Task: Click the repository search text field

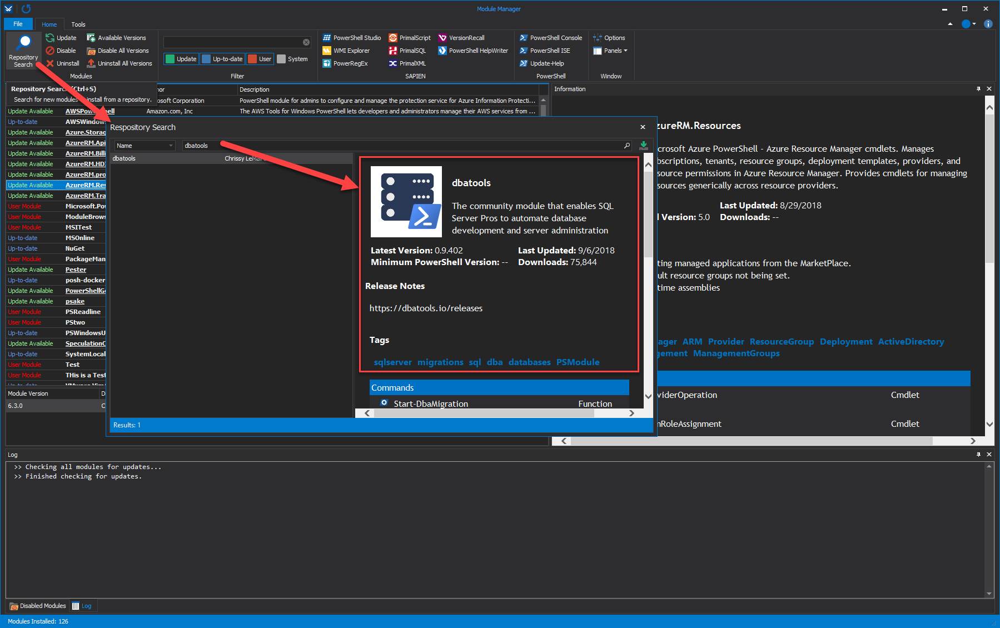Action: click(407, 146)
